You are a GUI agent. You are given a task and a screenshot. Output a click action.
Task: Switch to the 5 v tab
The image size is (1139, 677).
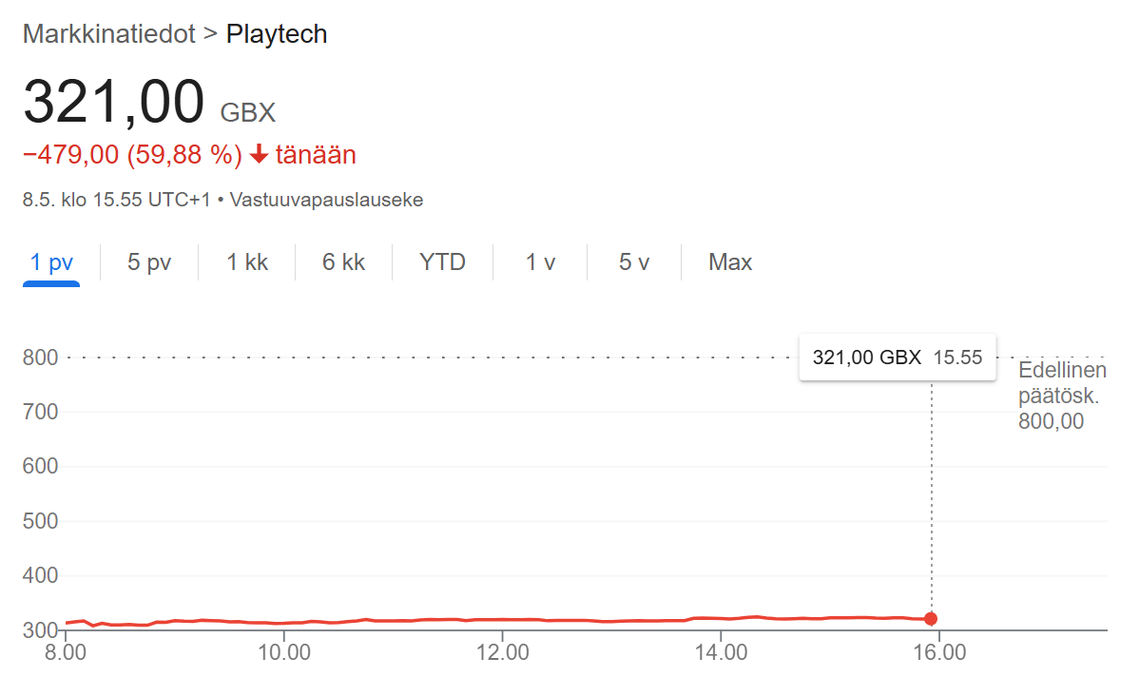[634, 262]
